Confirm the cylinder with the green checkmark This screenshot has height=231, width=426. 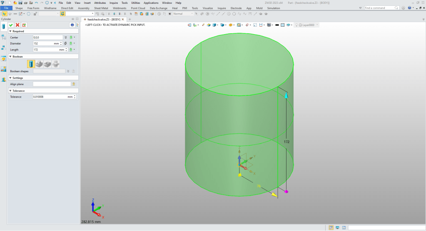(x=11, y=25)
